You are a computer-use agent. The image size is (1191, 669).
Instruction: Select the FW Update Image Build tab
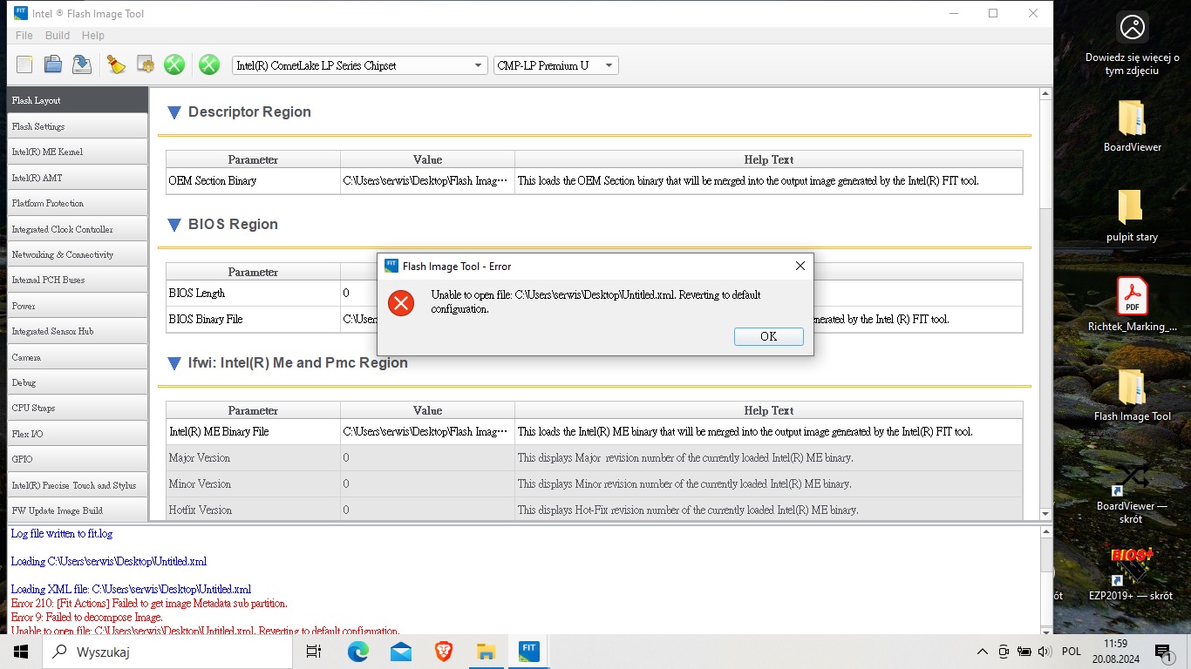pyautogui.click(x=78, y=510)
